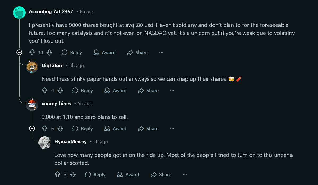The image size is (318, 185).
Task: Open more options on DiqTaterr's comment
Action: [172, 90]
